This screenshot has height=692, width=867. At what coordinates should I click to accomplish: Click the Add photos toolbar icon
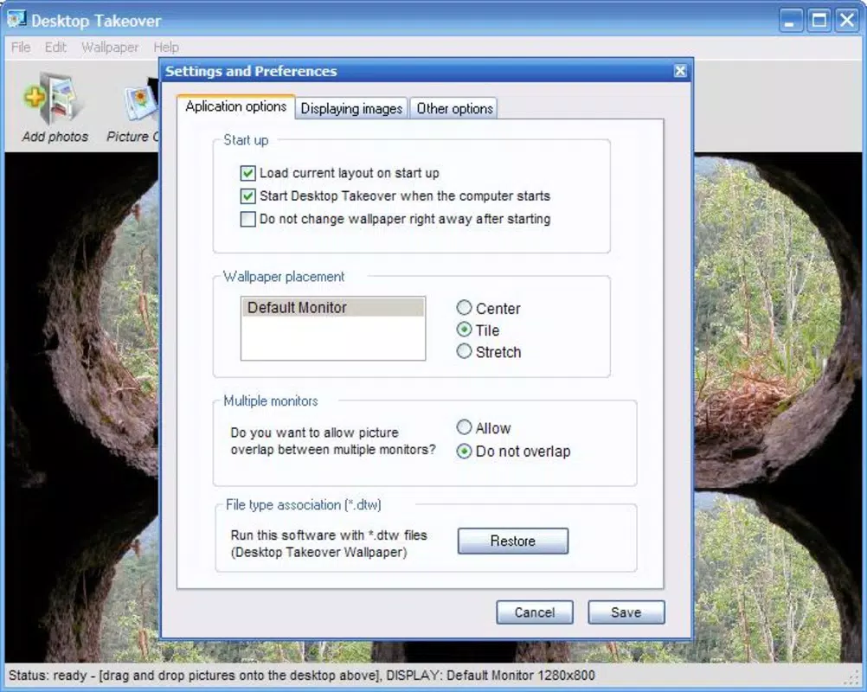[55, 100]
